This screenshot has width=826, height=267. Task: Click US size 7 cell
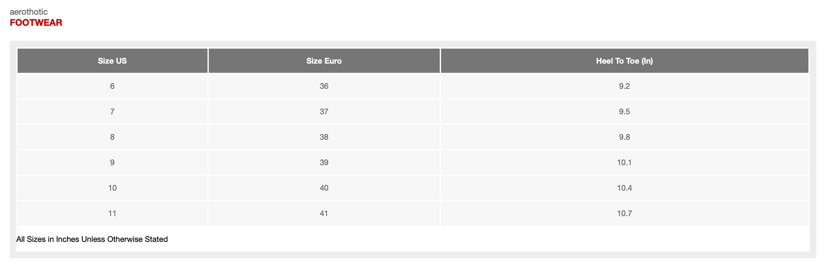pyautogui.click(x=112, y=112)
